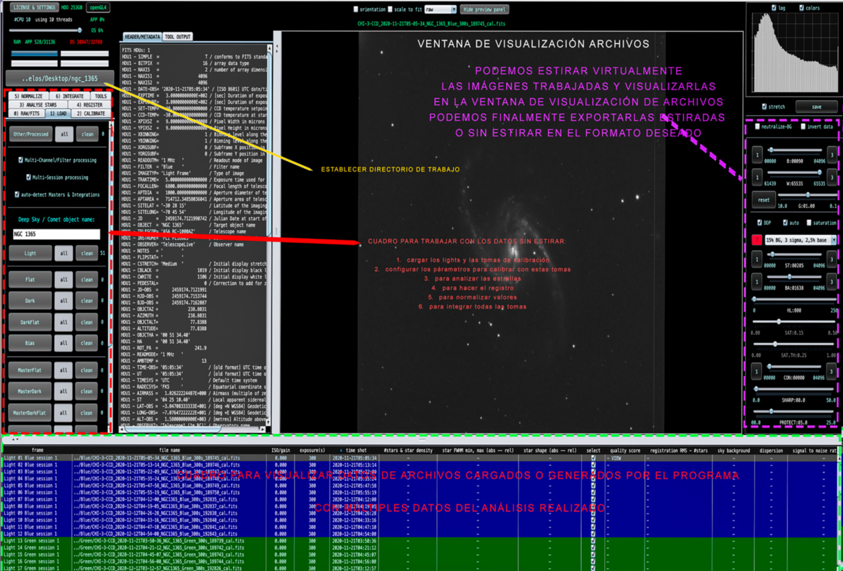
Task: Open the MasterFlat loader
Action: pos(29,370)
